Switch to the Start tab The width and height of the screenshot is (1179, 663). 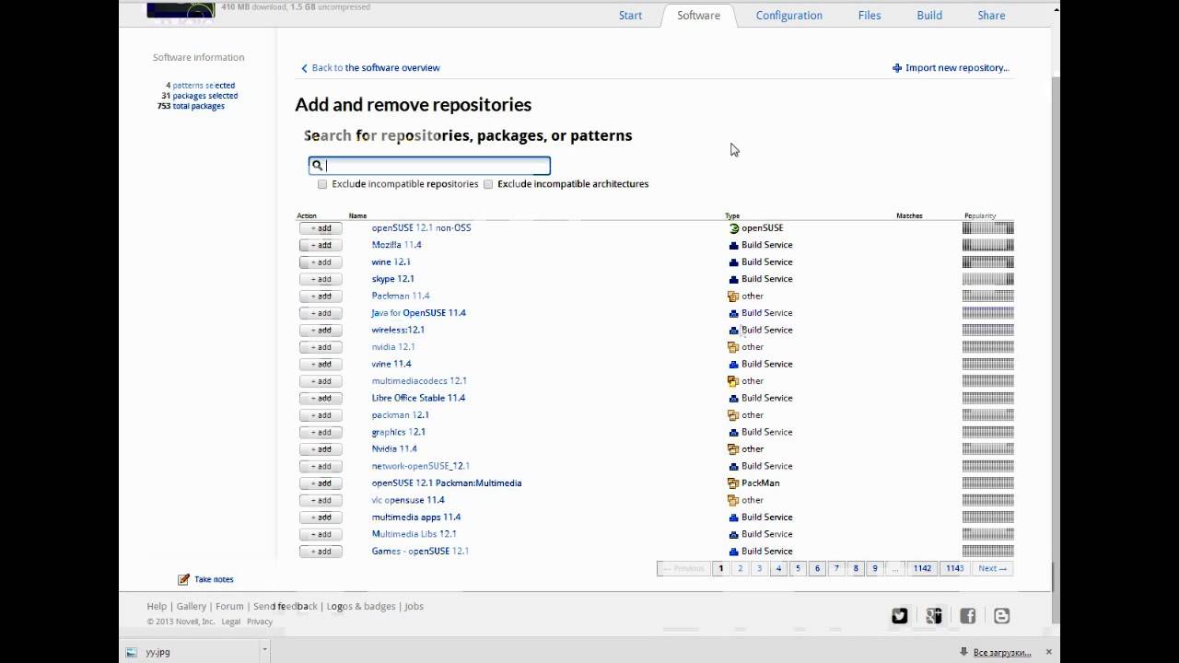coord(631,16)
